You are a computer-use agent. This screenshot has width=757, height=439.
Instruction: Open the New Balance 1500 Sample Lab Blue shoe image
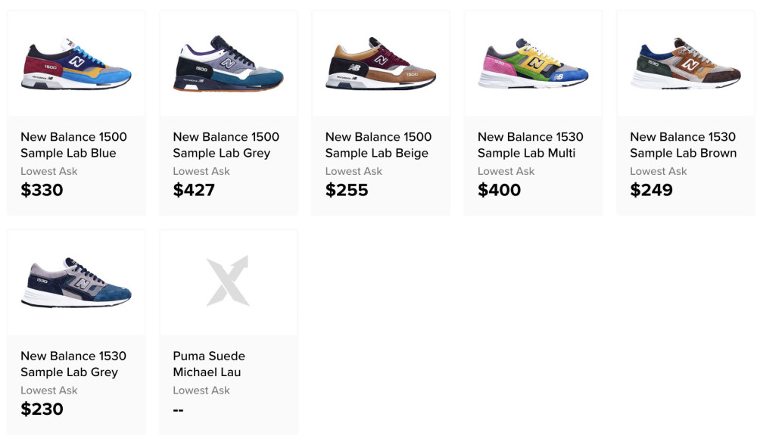76,64
